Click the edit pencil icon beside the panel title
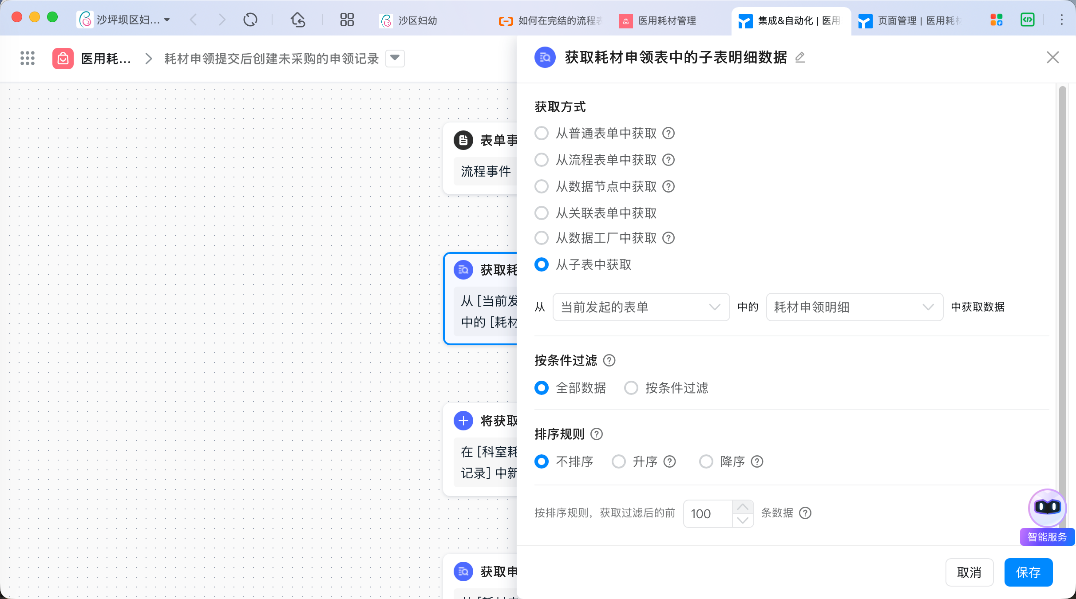Image resolution: width=1076 pixels, height=599 pixels. click(800, 57)
